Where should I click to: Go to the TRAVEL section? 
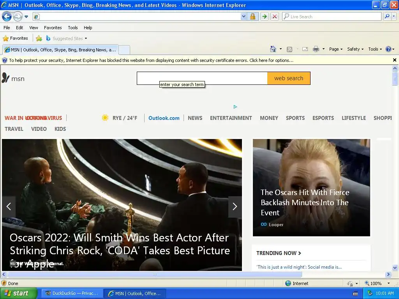[x=14, y=129]
